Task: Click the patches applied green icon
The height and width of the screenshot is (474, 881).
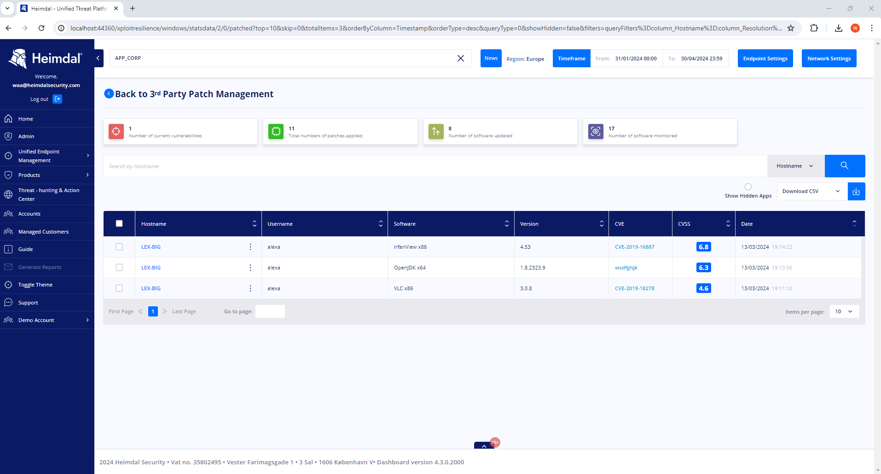Action: 276,131
